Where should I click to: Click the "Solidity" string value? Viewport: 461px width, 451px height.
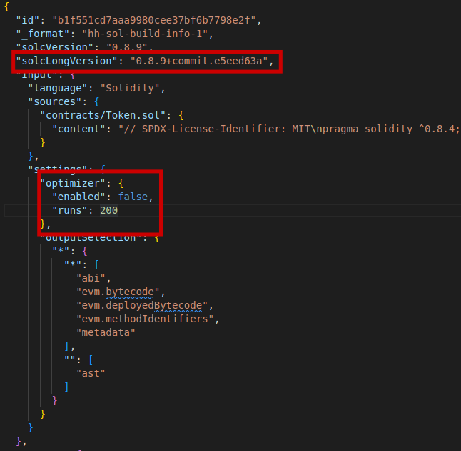pyautogui.click(x=133, y=88)
